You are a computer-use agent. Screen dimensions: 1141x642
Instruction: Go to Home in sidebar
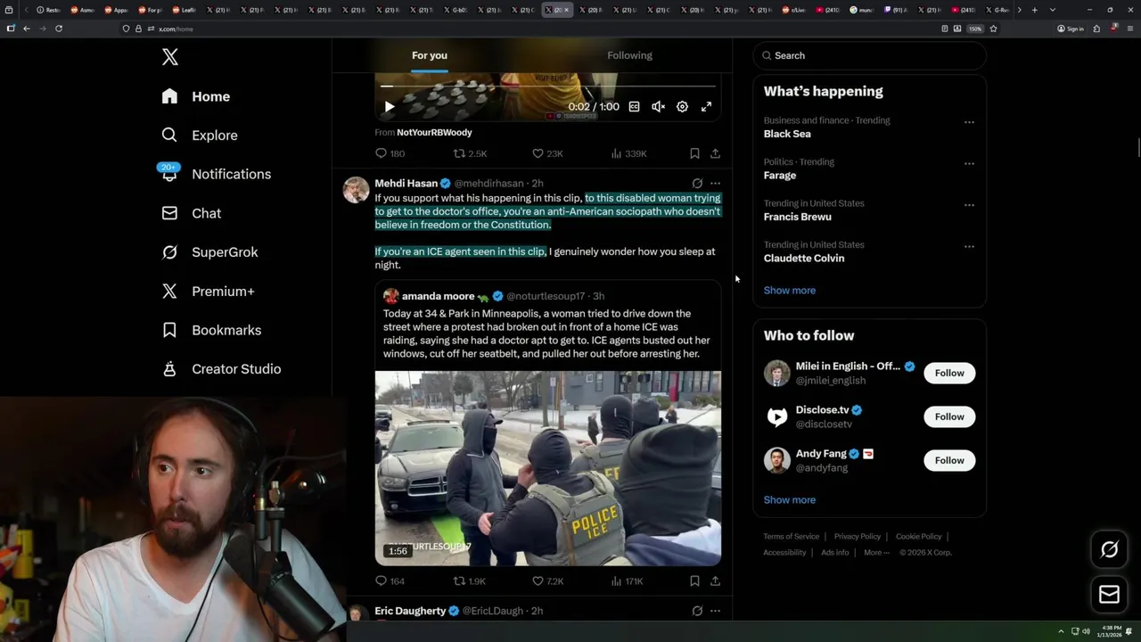pos(196,96)
